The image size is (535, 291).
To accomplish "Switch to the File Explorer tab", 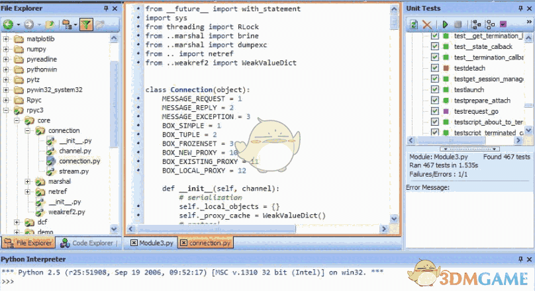I will pyautogui.click(x=28, y=243).
